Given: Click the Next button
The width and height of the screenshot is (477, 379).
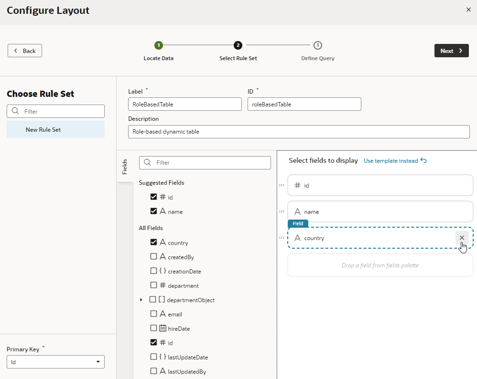Looking at the screenshot, I should click(x=452, y=51).
